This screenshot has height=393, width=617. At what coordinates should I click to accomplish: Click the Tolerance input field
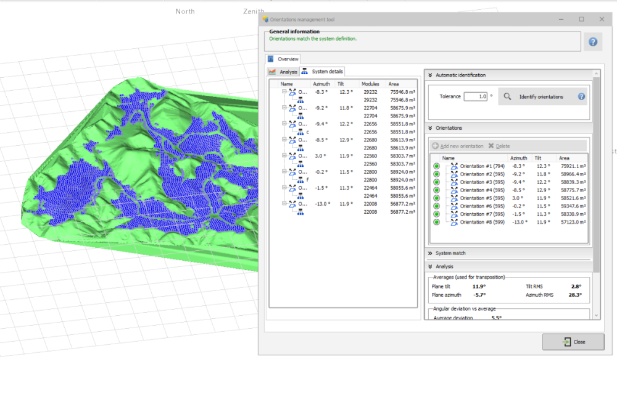tap(475, 96)
